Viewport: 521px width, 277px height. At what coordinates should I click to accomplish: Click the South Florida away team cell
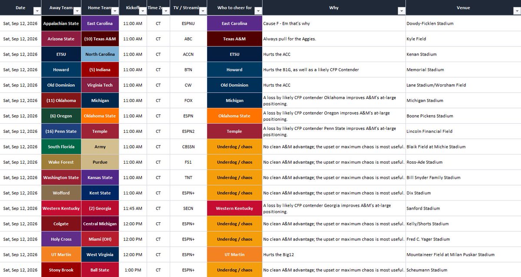61,147
